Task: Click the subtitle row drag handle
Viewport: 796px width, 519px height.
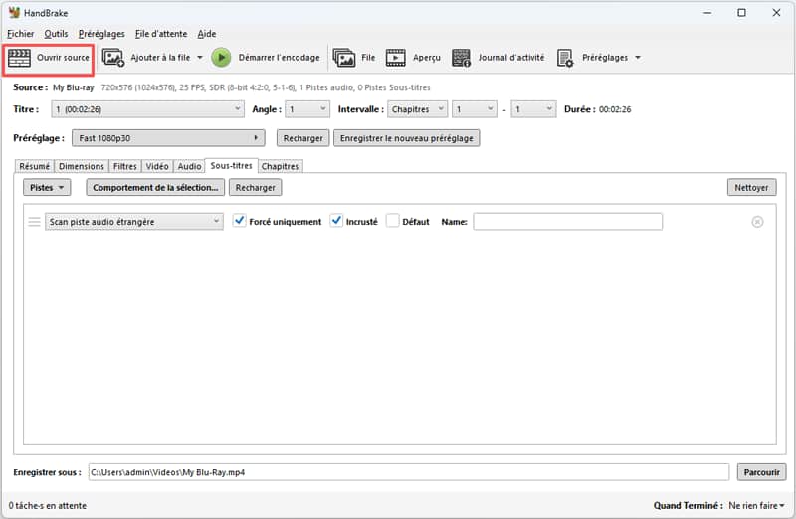Action: tap(34, 222)
